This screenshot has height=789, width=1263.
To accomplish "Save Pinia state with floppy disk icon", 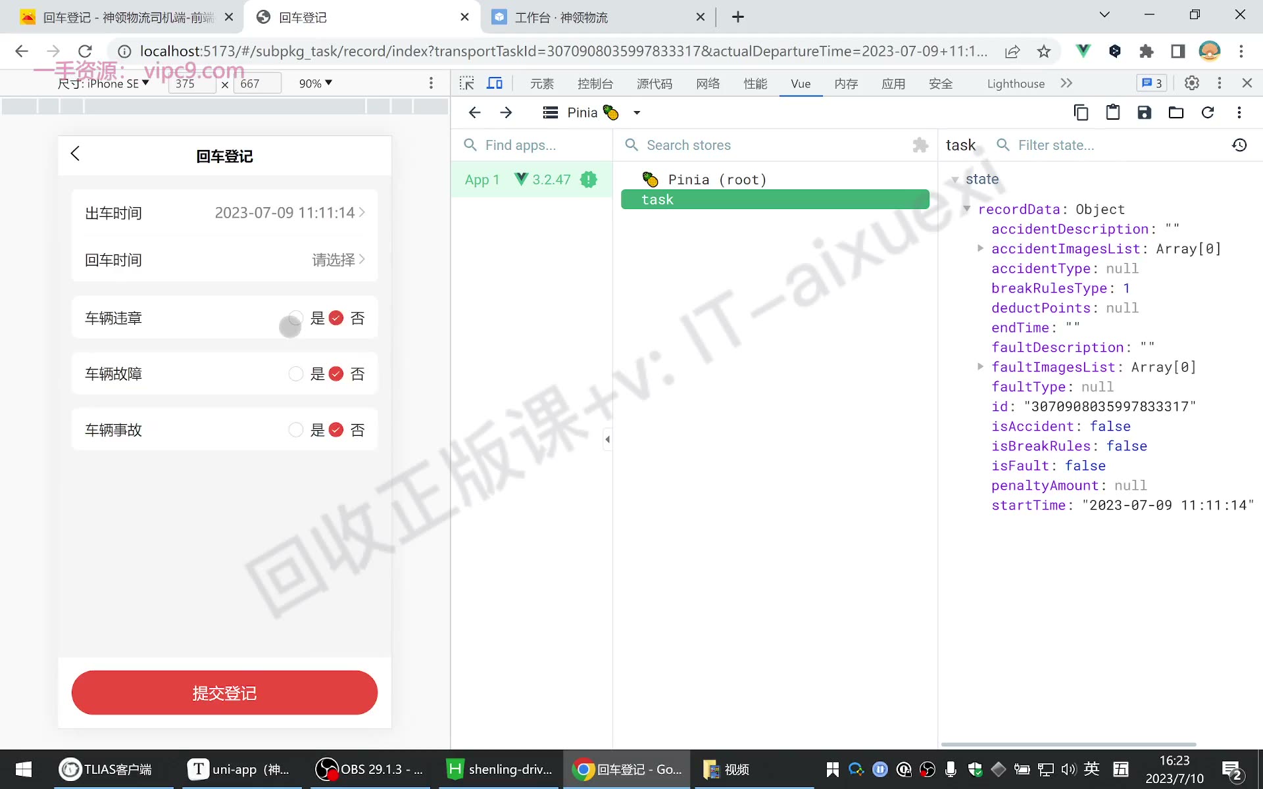I will 1144,112.
